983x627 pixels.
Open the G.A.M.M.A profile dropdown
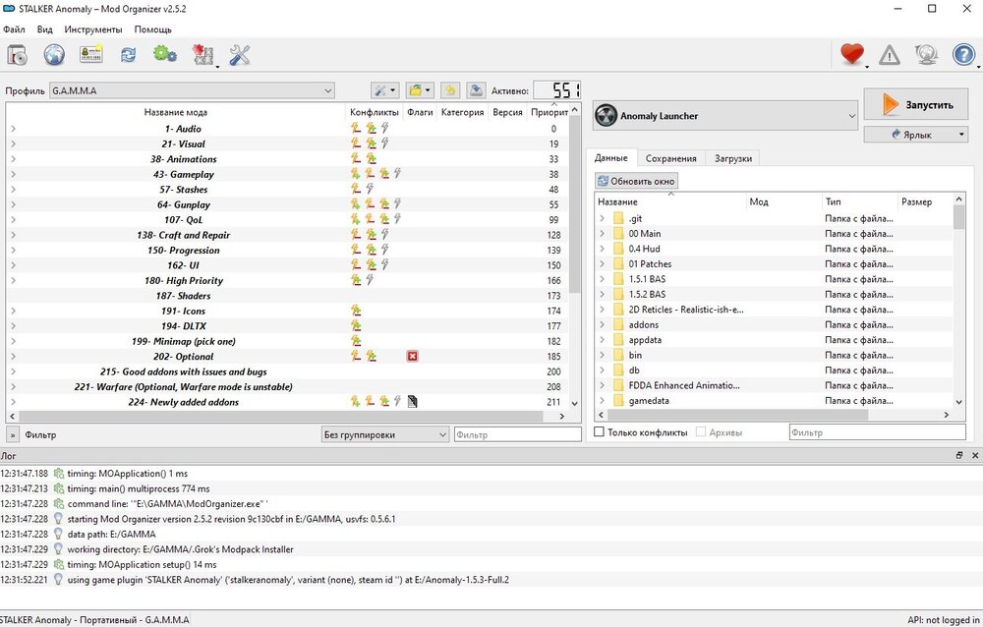click(x=193, y=90)
